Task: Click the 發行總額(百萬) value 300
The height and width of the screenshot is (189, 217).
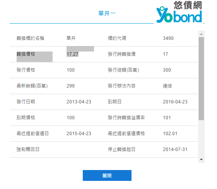Action: 167,70
